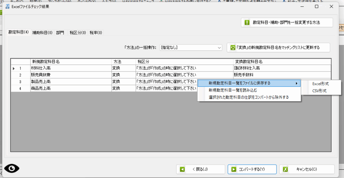The width and height of the screenshot is (344, 178).
Task: Click the green X icon on キャンセル
Action: [285, 169]
